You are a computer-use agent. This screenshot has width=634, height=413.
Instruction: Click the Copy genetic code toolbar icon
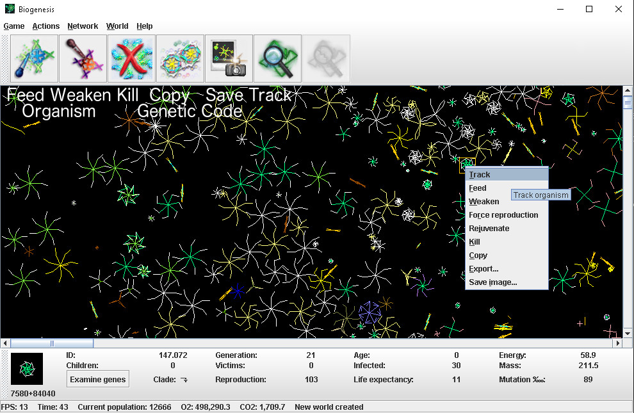[x=181, y=59]
